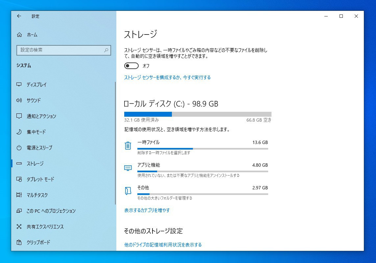Go to ホーム settings page
The width and height of the screenshot is (376, 263).
click(63, 35)
